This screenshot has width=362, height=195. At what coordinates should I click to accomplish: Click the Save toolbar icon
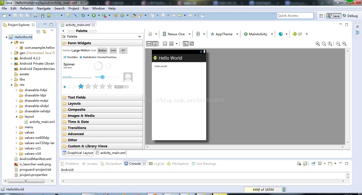click(15, 16)
